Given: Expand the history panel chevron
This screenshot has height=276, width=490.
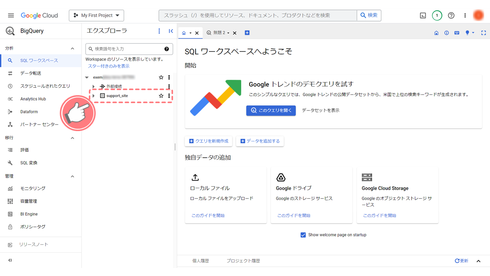Looking at the screenshot, I should coord(478,261).
